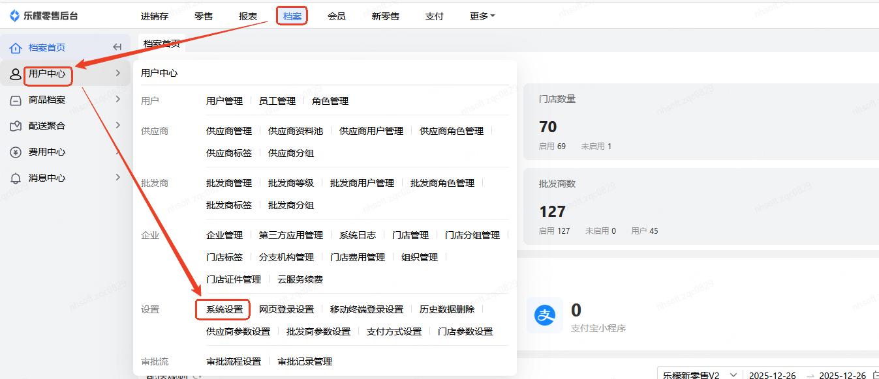Open 角色管理 link
879x379 pixels.
click(x=330, y=101)
